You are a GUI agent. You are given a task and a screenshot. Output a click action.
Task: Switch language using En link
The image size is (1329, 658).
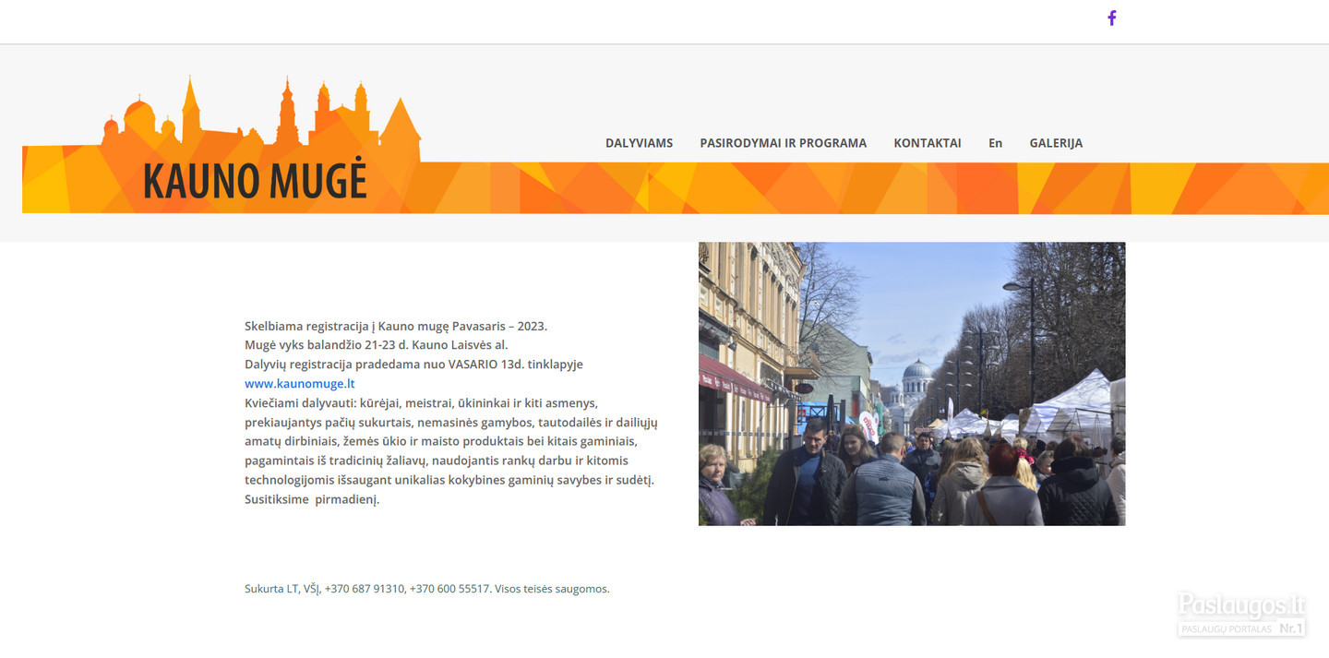point(995,143)
